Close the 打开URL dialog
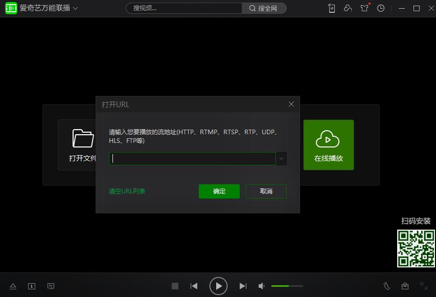This screenshot has height=297, width=436. (291, 104)
